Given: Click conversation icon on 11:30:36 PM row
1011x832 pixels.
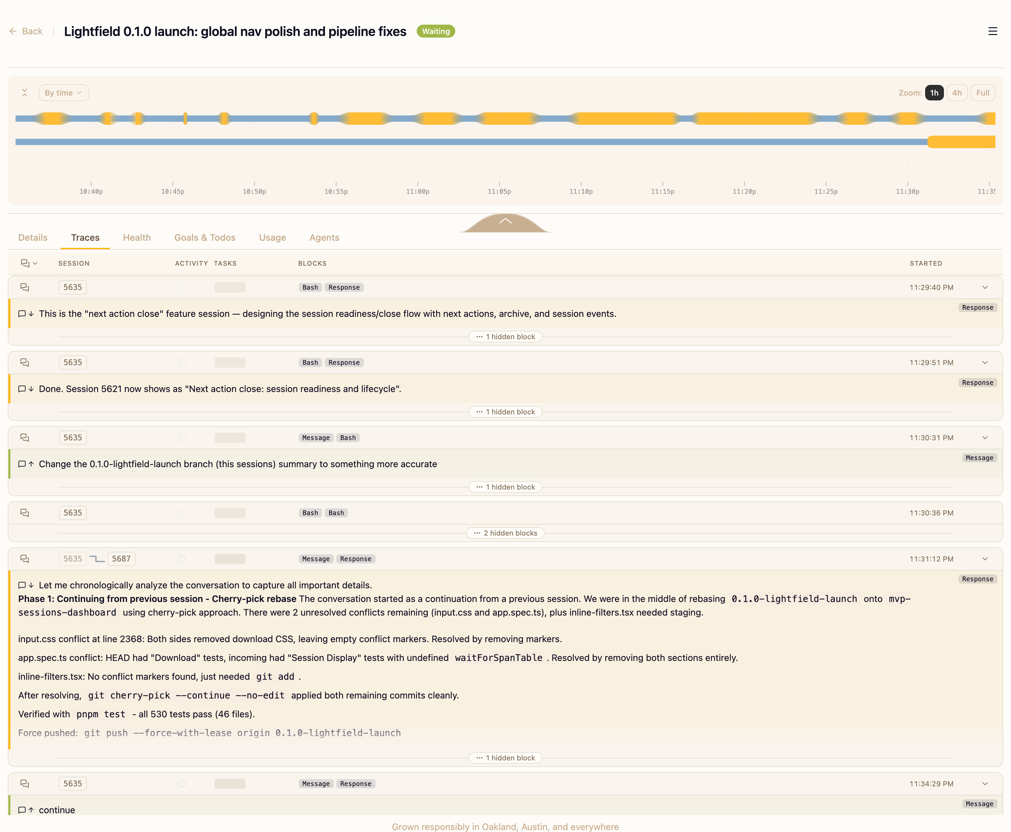Looking at the screenshot, I should point(25,513).
